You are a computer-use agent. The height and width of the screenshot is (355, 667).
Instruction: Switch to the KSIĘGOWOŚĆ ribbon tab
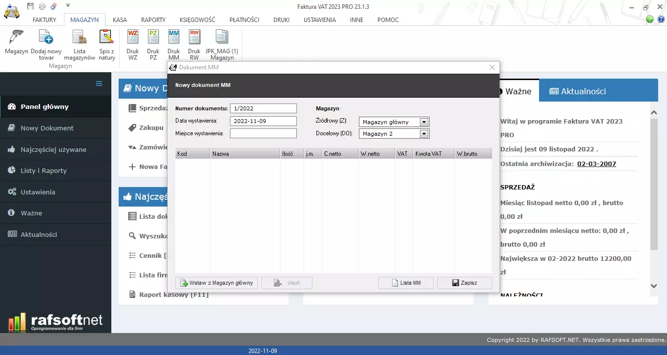[x=197, y=20]
